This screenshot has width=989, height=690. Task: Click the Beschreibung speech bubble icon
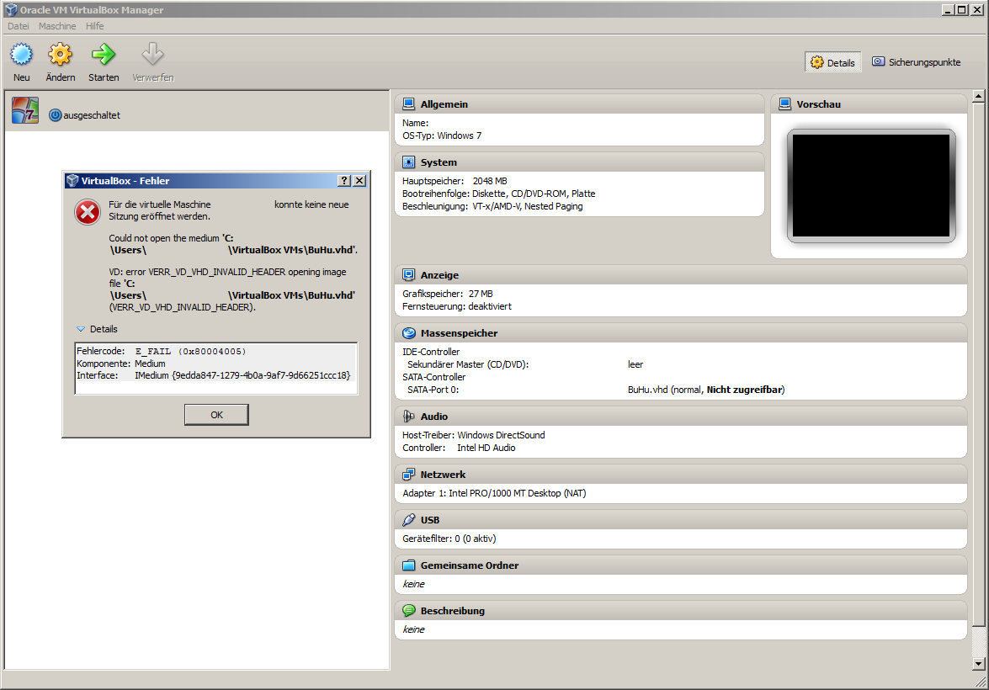click(409, 611)
